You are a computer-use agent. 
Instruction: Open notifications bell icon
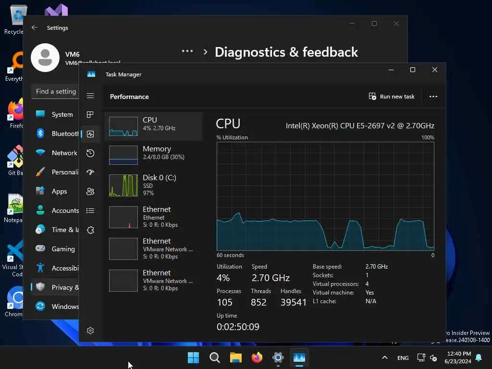479,357
